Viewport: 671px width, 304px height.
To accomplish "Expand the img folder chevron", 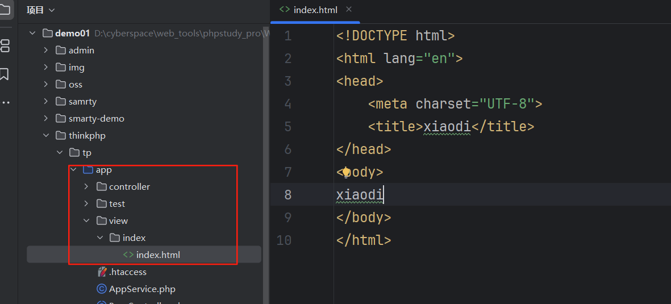I will coord(46,67).
